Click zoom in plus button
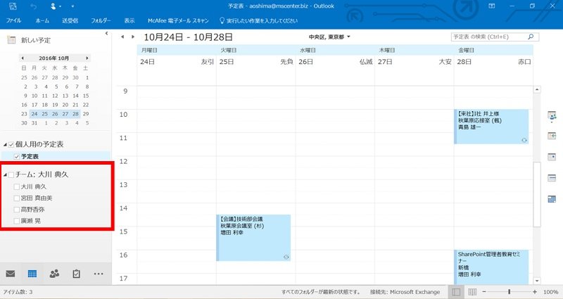This screenshot has height=299, width=563. tap(535, 292)
